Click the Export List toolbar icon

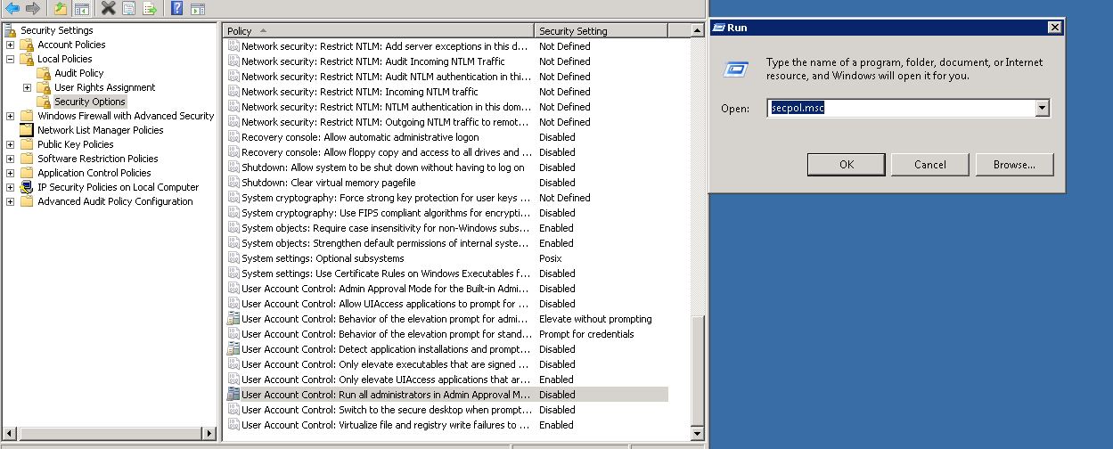(150, 9)
